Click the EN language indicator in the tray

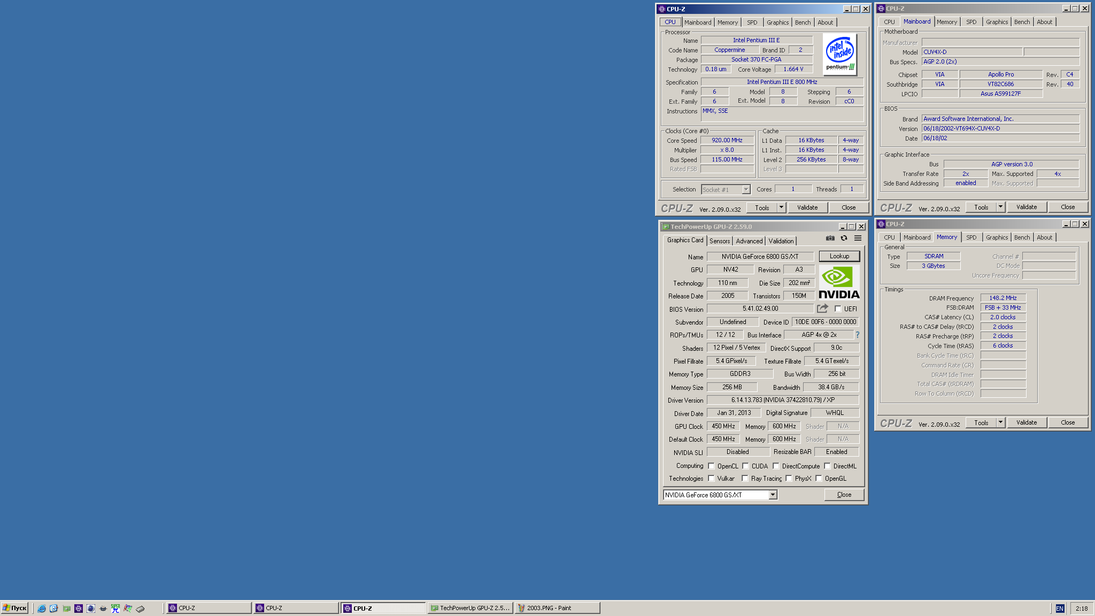coord(1060,609)
